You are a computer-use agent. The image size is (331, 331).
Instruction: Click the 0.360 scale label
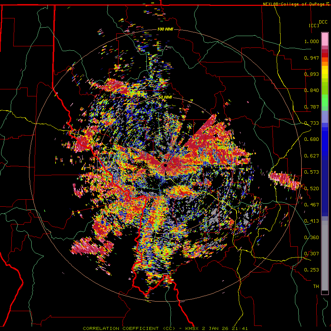tap(312, 238)
